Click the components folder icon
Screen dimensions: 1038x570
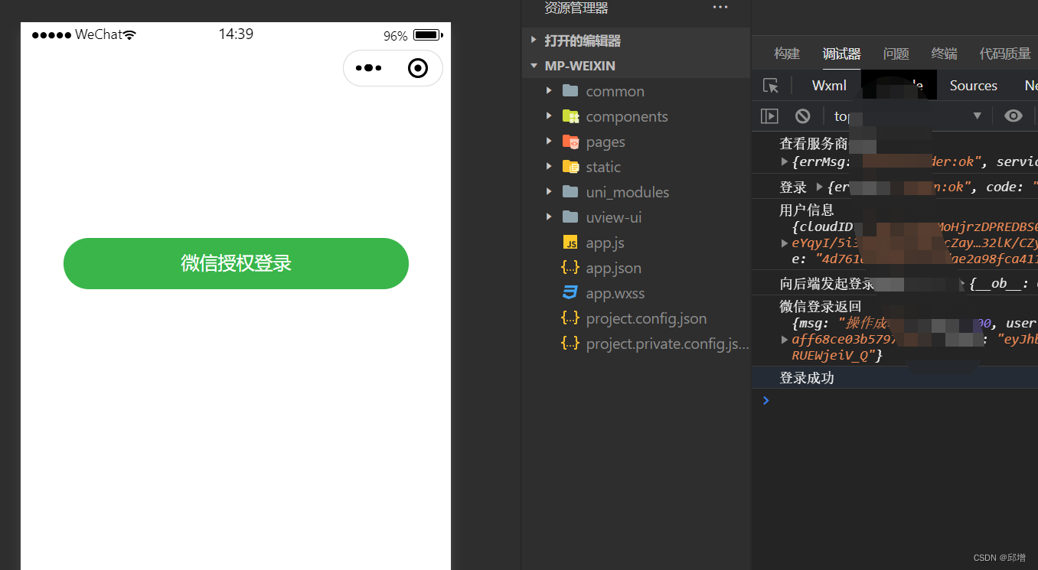click(x=570, y=116)
